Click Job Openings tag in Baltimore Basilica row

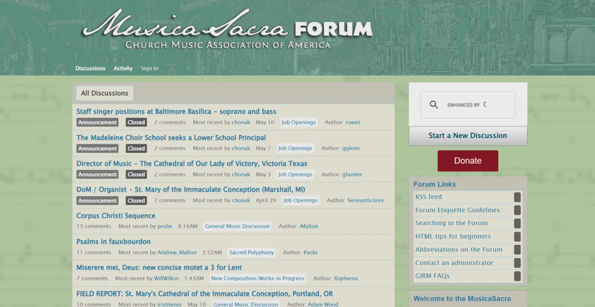[299, 122]
